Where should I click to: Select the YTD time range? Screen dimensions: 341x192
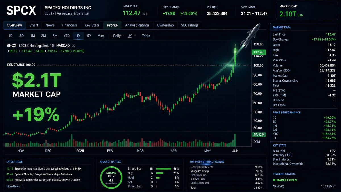coord(66,36)
